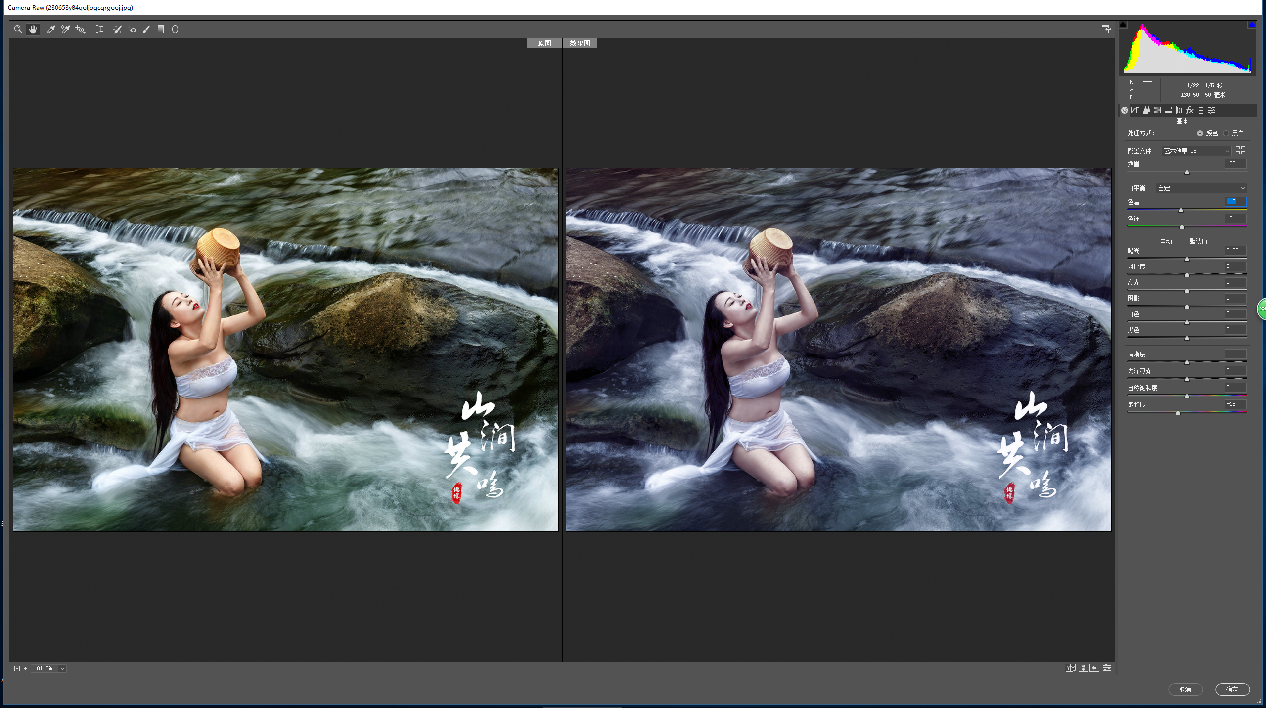The height and width of the screenshot is (708, 1266).
Task: Open the Split Toning panel tab
Action: pyautogui.click(x=1168, y=110)
